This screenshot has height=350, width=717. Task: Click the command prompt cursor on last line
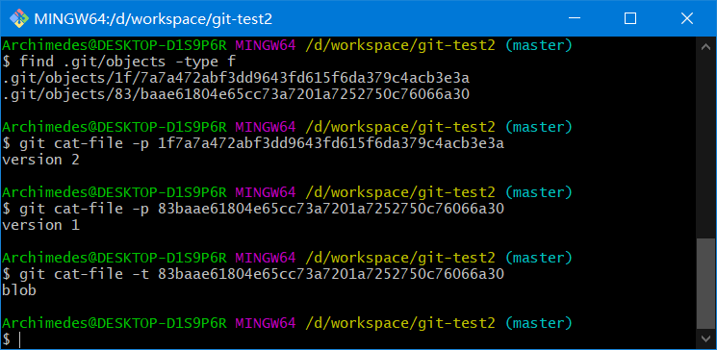tap(19, 340)
